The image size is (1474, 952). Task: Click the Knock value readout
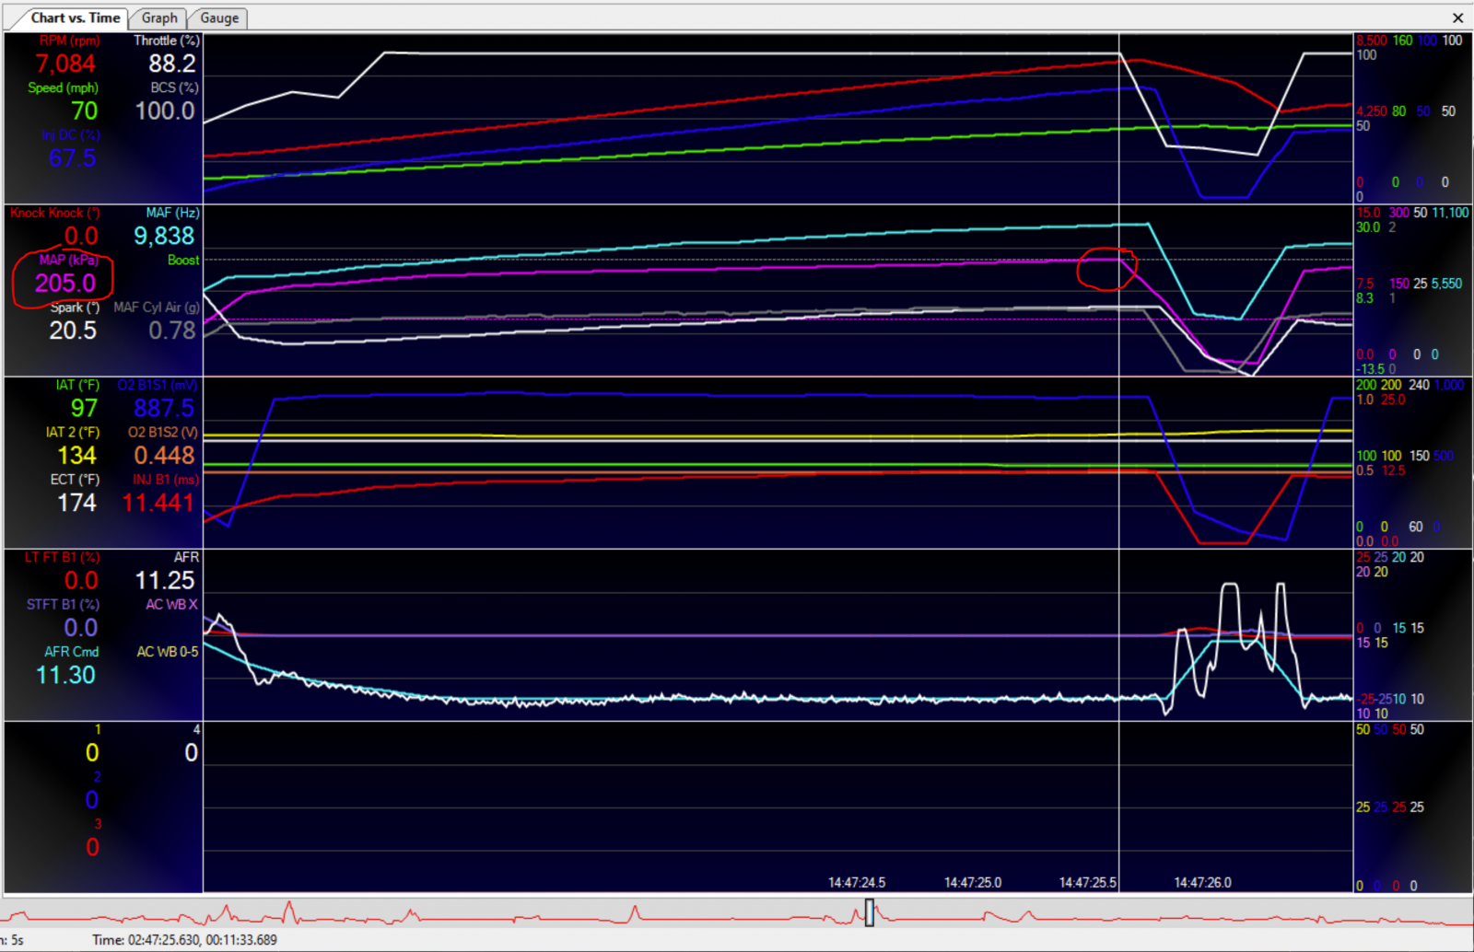81,236
